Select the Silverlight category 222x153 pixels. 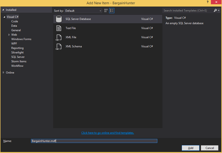coord(17,53)
